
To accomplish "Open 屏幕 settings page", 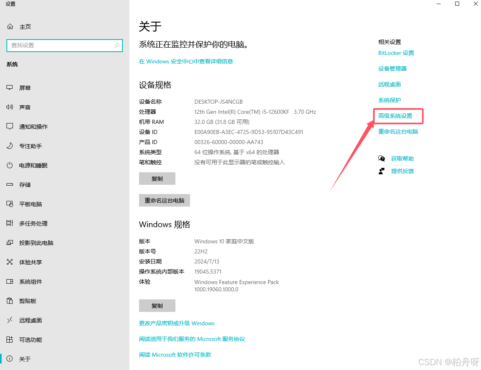I will pyautogui.click(x=25, y=88).
